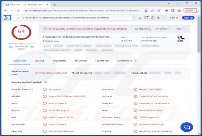Close the VirusTotal browser tab

tap(47, 5)
